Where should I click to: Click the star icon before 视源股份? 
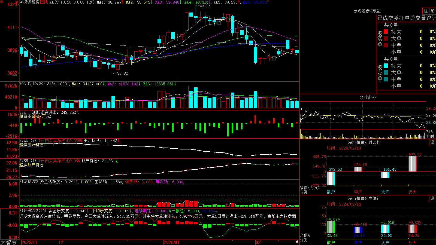(x=21, y=2)
